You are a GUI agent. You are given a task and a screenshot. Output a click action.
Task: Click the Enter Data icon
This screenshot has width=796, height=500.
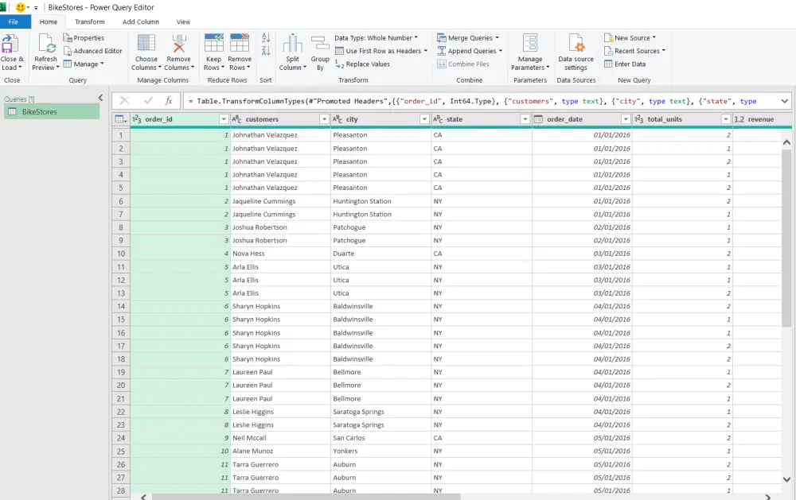click(609, 64)
